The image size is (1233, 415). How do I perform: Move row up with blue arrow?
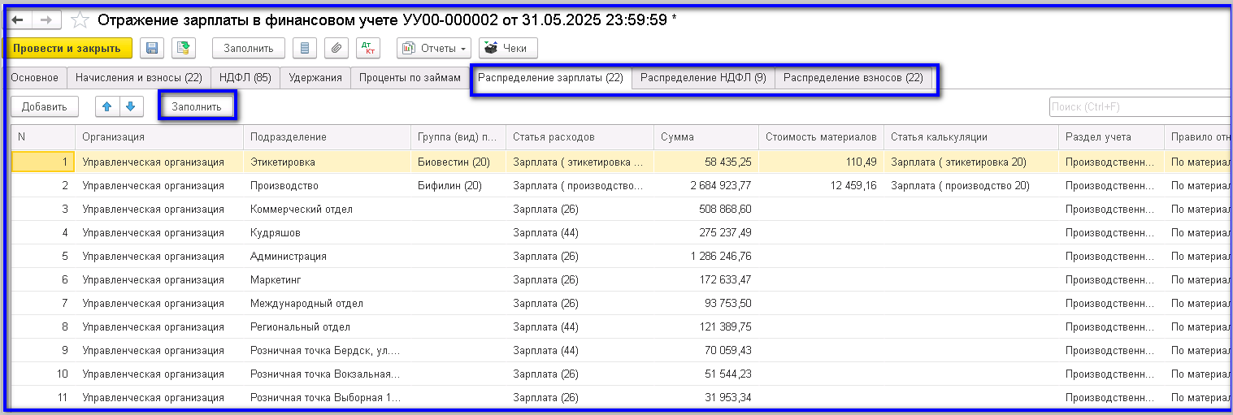pos(107,106)
